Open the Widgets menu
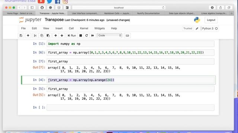This screenshot has width=238, height=133. coord(99,28)
